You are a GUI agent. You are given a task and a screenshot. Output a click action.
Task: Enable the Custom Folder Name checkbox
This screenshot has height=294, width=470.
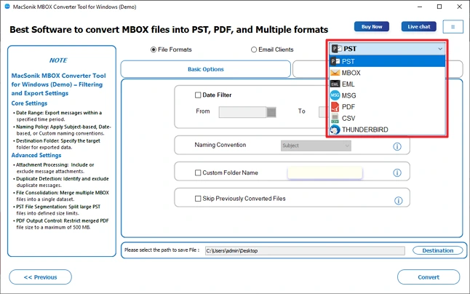click(x=198, y=172)
